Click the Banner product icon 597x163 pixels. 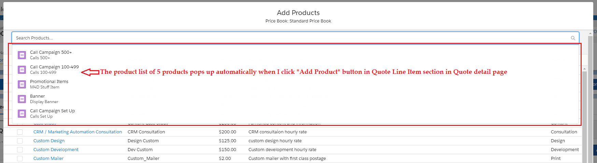[22, 99]
